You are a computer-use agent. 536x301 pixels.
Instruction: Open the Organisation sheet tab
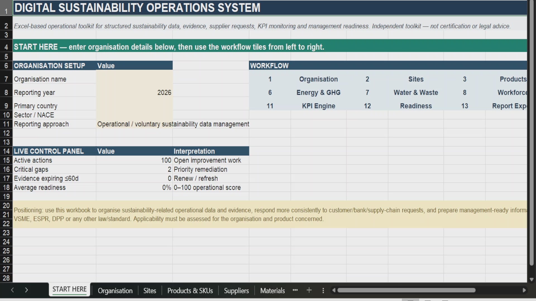click(115, 291)
